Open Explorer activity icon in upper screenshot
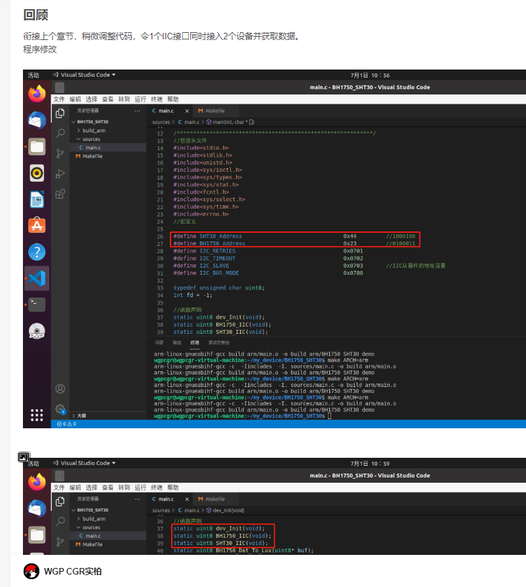The width and height of the screenshot is (526, 587). (x=60, y=113)
